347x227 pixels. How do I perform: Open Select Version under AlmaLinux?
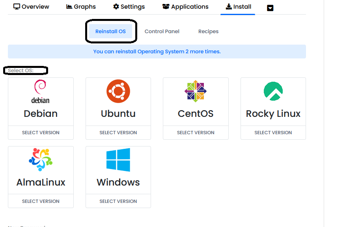[41, 201]
